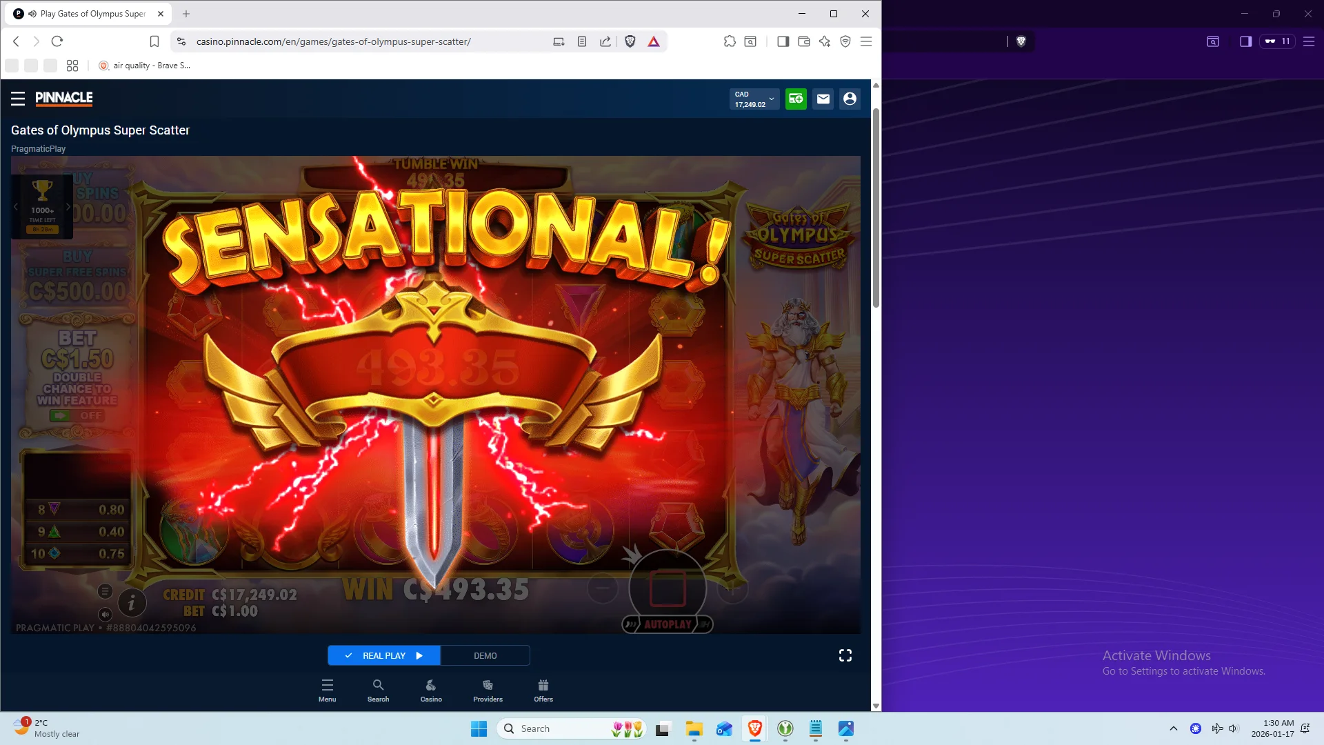Switch to DEMO mode
1324x745 pixels.
[485, 655]
